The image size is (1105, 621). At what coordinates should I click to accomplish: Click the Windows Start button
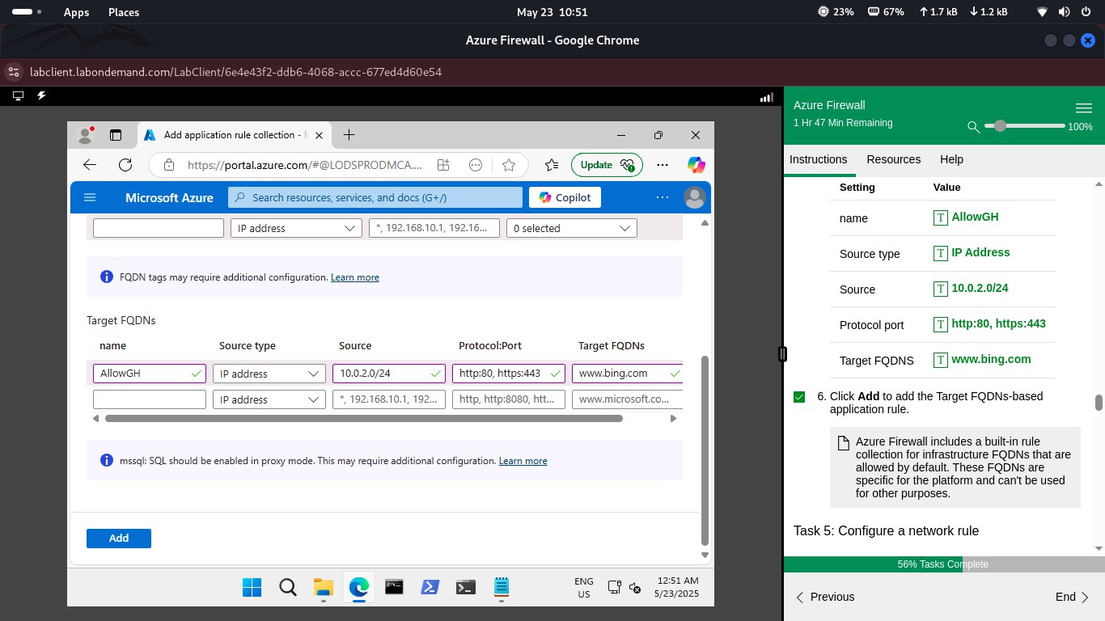pos(252,587)
